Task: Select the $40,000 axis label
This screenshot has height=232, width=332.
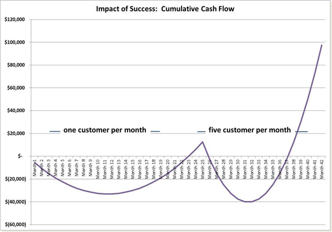Action: [x=16, y=110]
